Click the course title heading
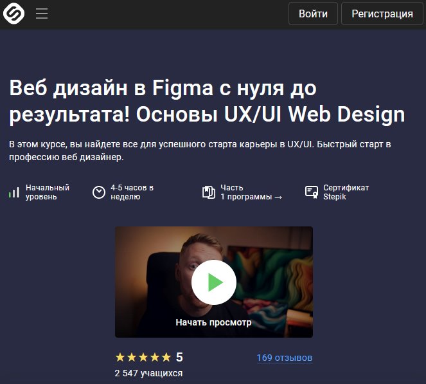 pyautogui.click(x=207, y=100)
